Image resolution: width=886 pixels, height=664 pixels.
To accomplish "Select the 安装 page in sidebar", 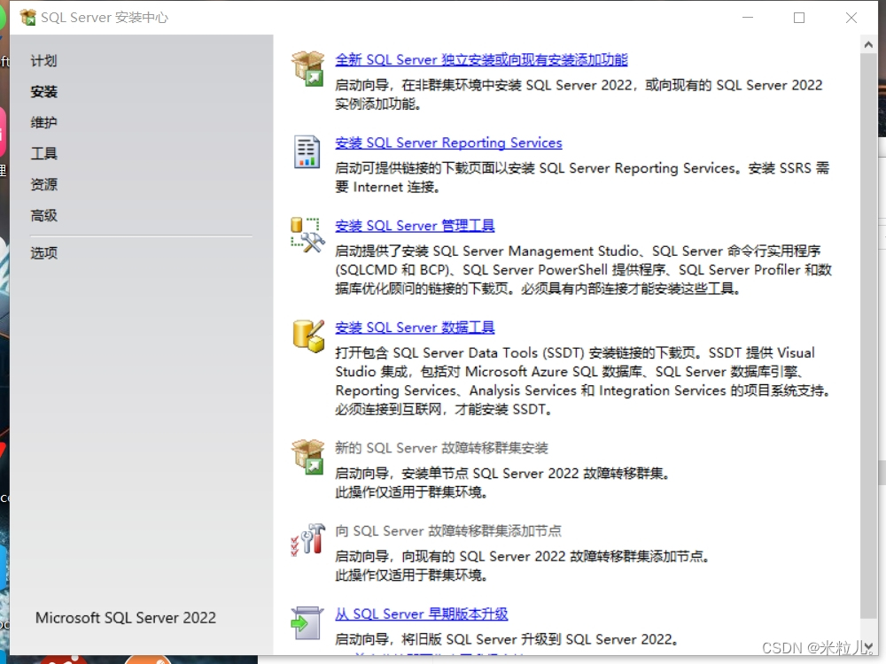I will pyautogui.click(x=44, y=91).
